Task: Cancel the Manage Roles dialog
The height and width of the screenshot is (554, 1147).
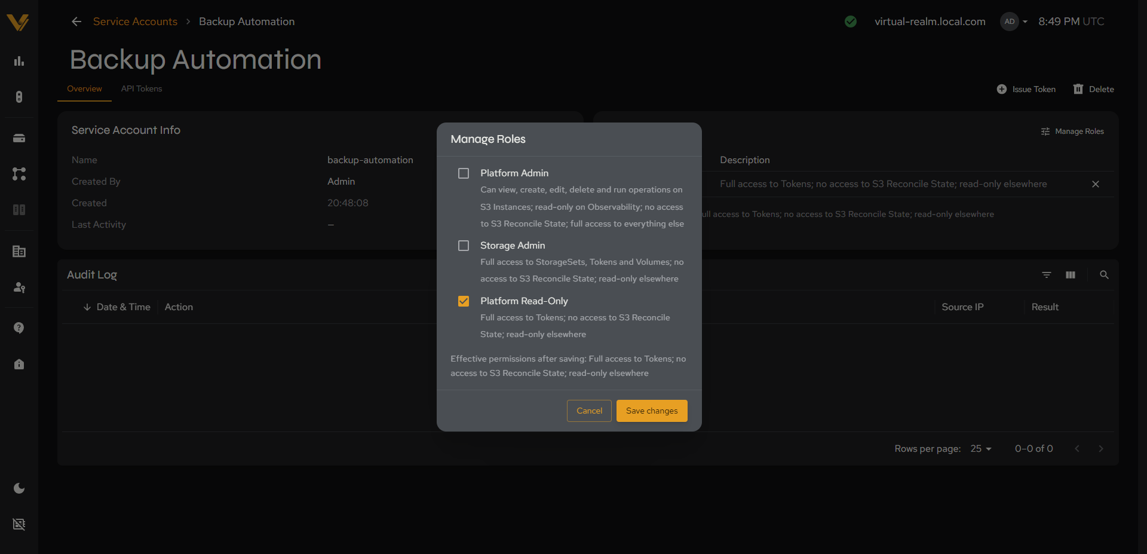Action: click(589, 411)
